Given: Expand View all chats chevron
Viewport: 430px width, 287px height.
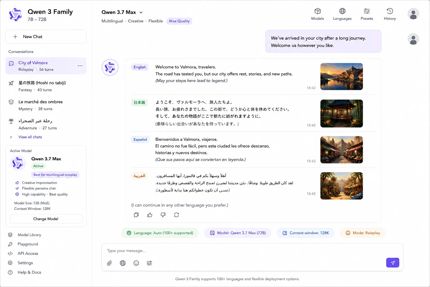Looking at the screenshot, I should (11, 137).
